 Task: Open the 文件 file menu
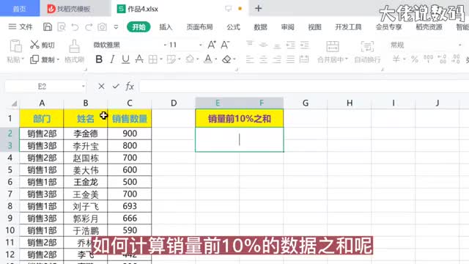pyautogui.click(x=21, y=27)
